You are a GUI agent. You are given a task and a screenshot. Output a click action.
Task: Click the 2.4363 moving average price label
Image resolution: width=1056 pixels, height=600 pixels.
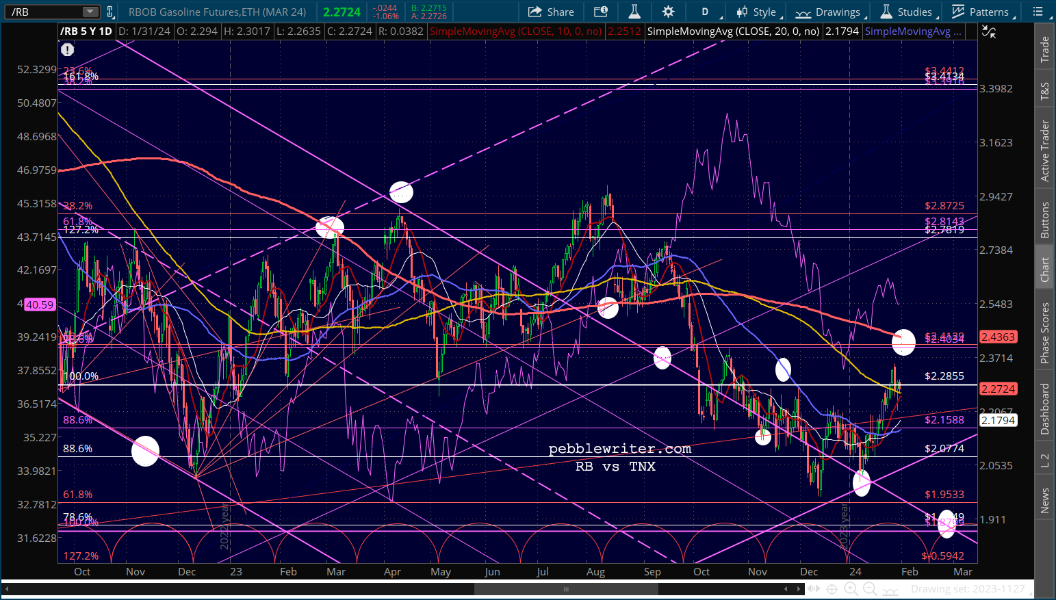(x=998, y=337)
